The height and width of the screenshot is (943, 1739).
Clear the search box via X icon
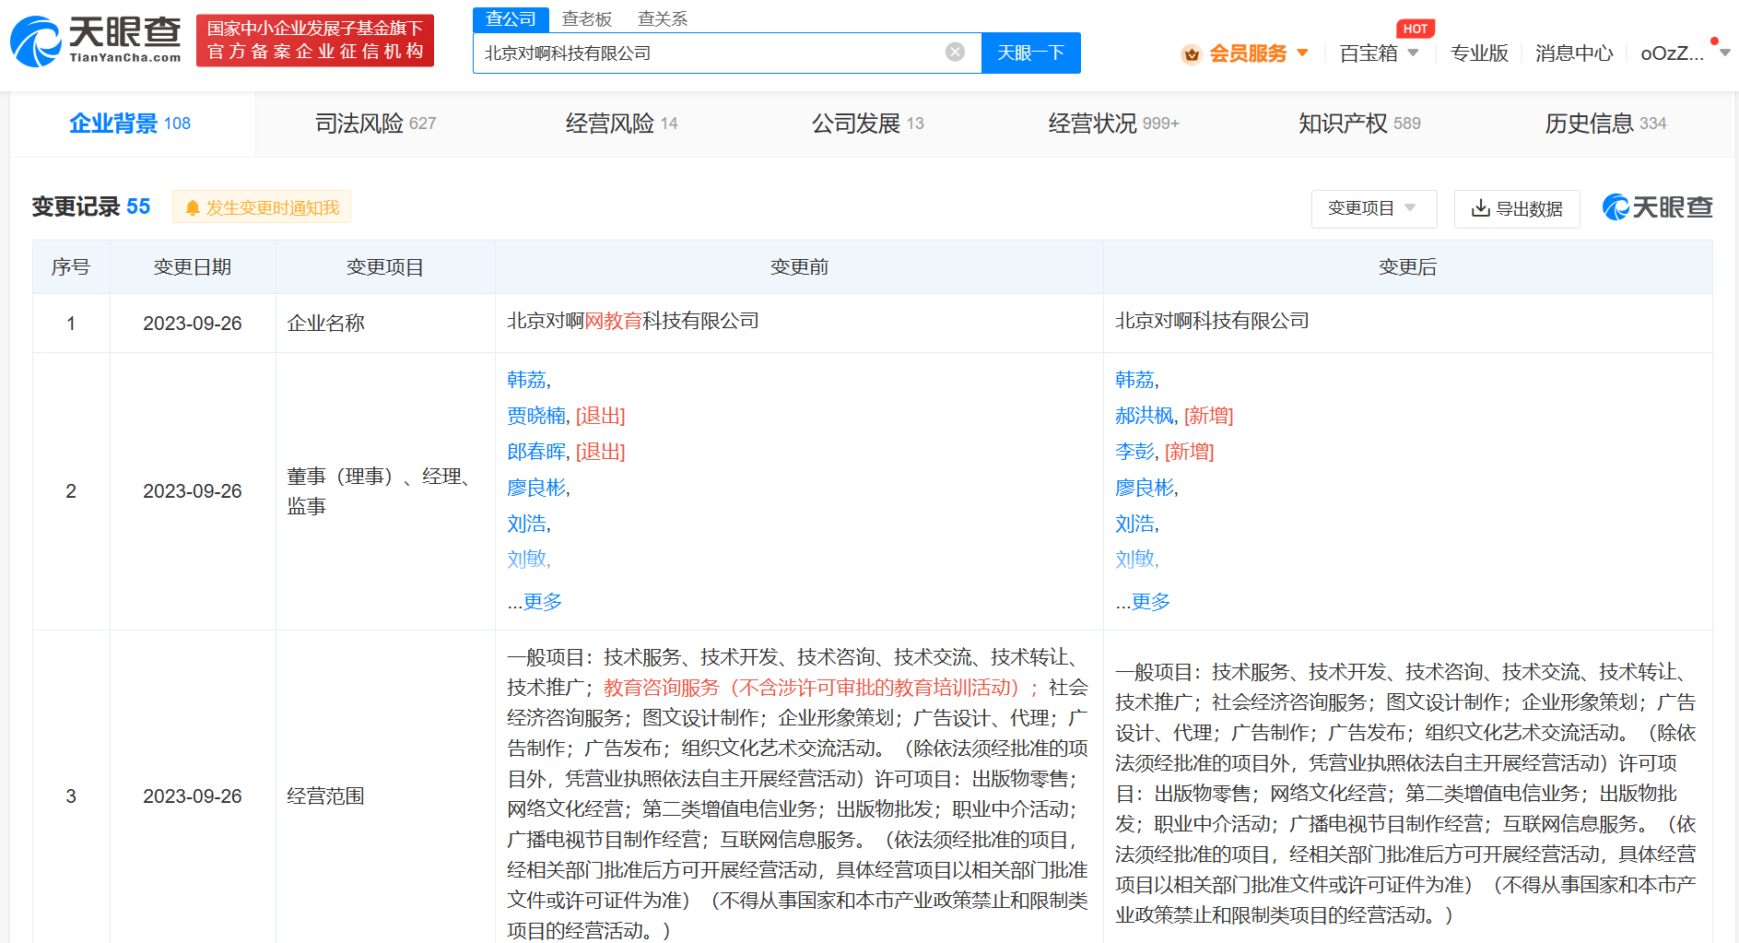point(954,53)
